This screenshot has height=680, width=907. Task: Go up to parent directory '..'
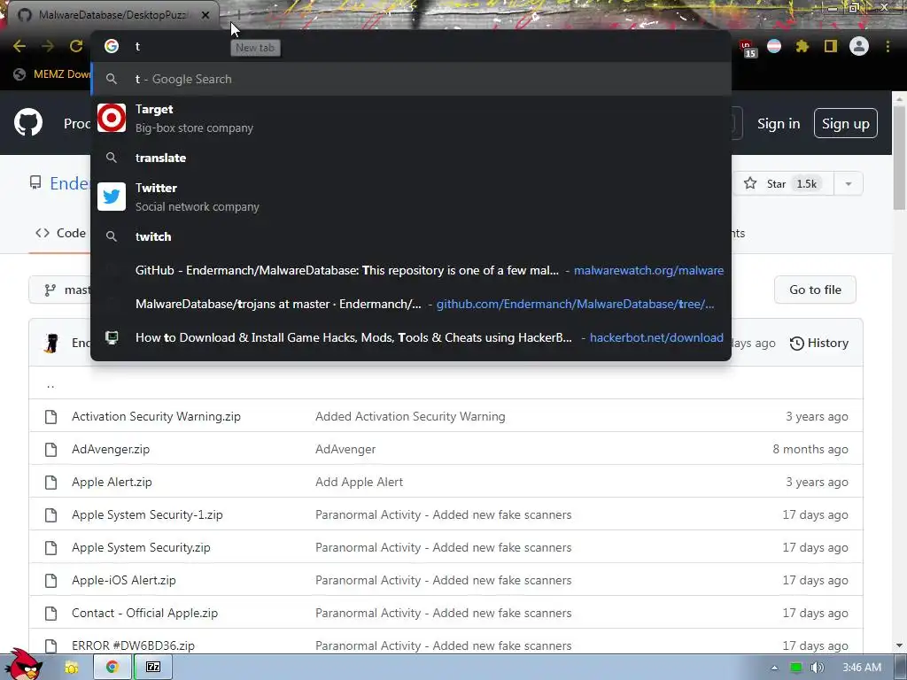(50, 384)
